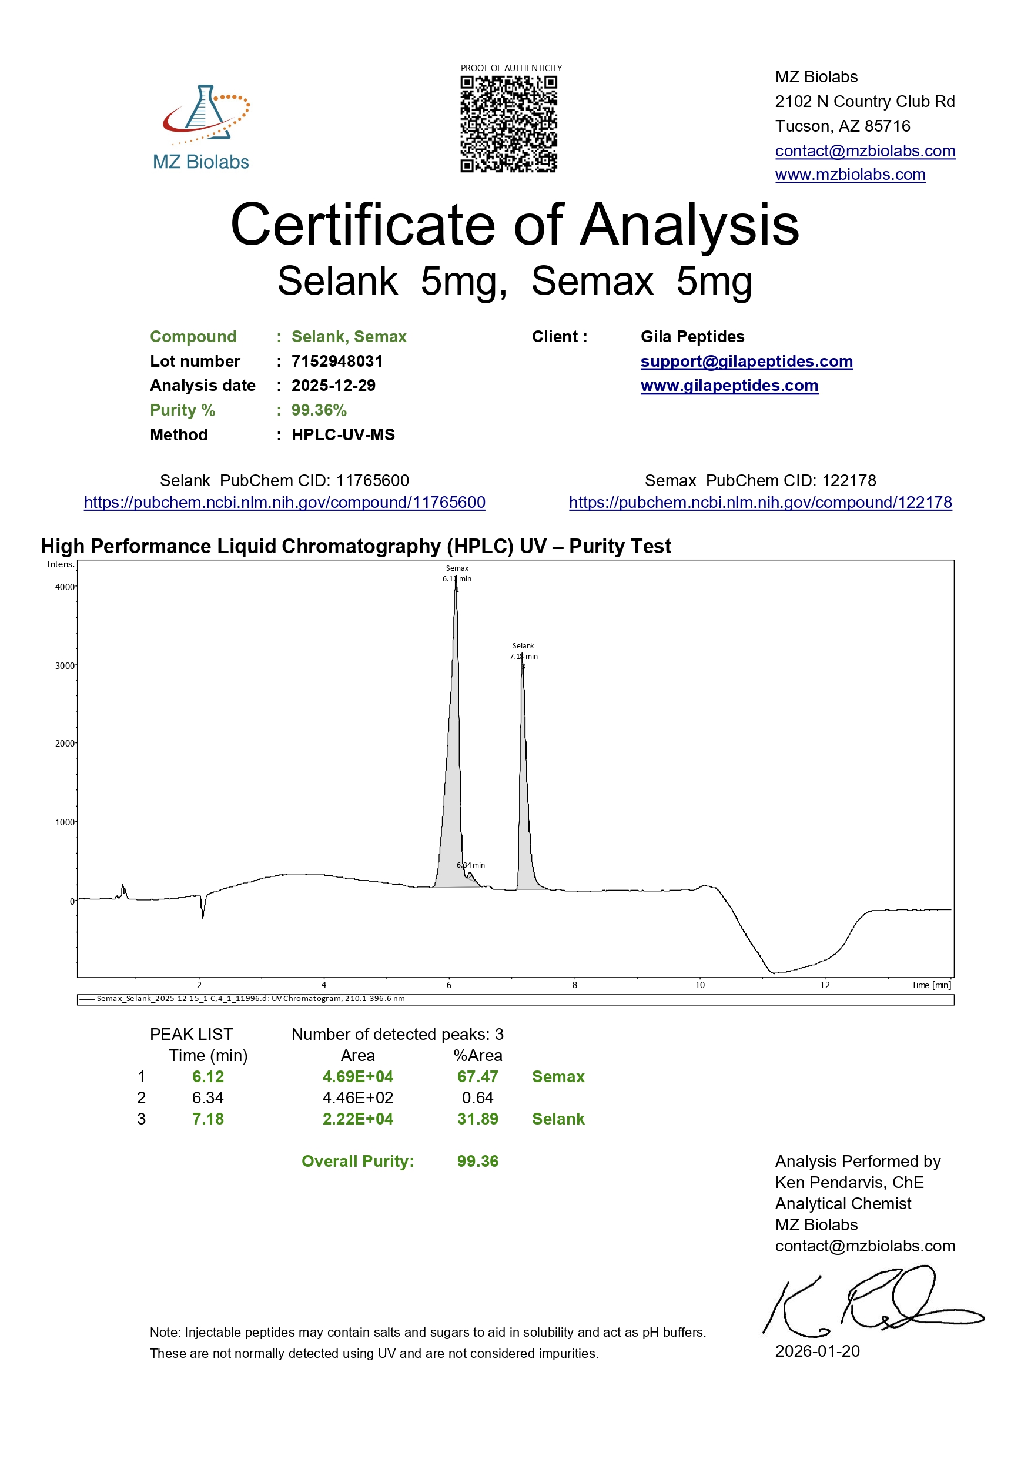Click the green "Semax" label in the peak list
The width and height of the screenshot is (1031, 1459).
(558, 1076)
